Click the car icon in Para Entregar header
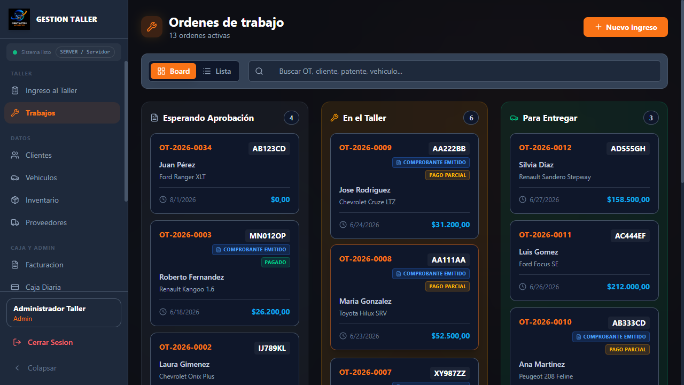Image resolution: width=684 pixels, height=385 pixels. click(x=515, y=118)
